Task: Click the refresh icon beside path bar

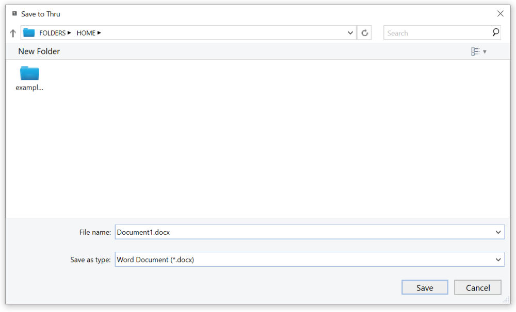Action: [365, 33]
